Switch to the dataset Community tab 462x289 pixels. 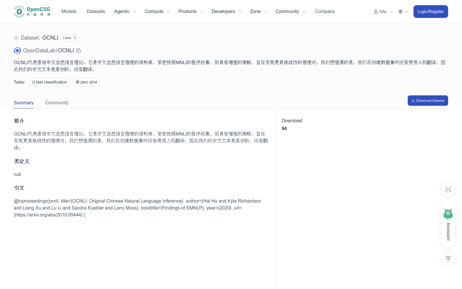57,103
